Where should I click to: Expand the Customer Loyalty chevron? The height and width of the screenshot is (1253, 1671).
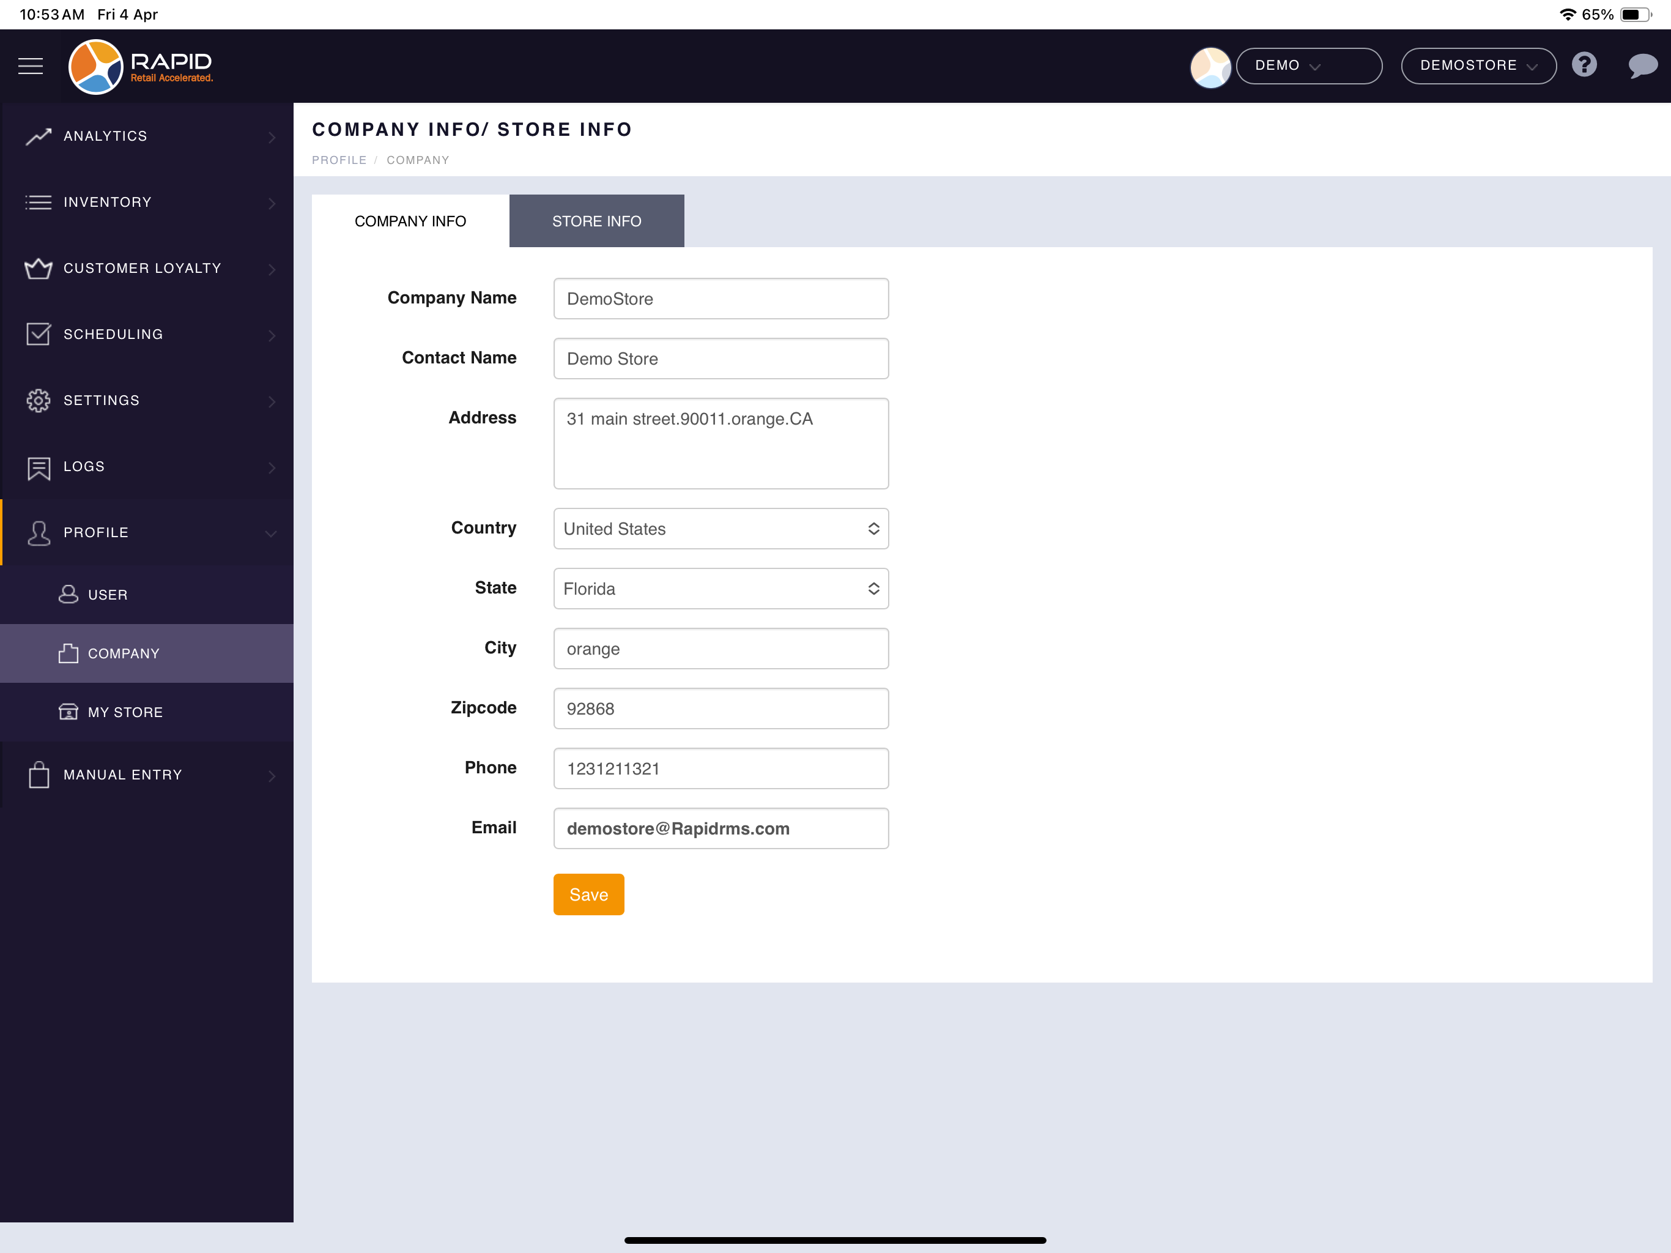pos(272,269)
